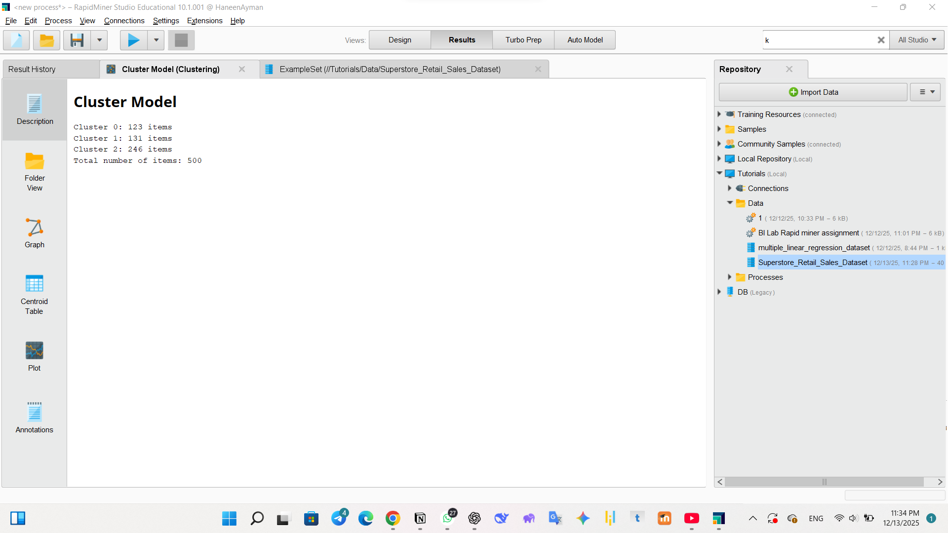The height and width of the screenshot is (533, 948).
Task: Open Google Chrome from the taskbar
Action: 393,518
